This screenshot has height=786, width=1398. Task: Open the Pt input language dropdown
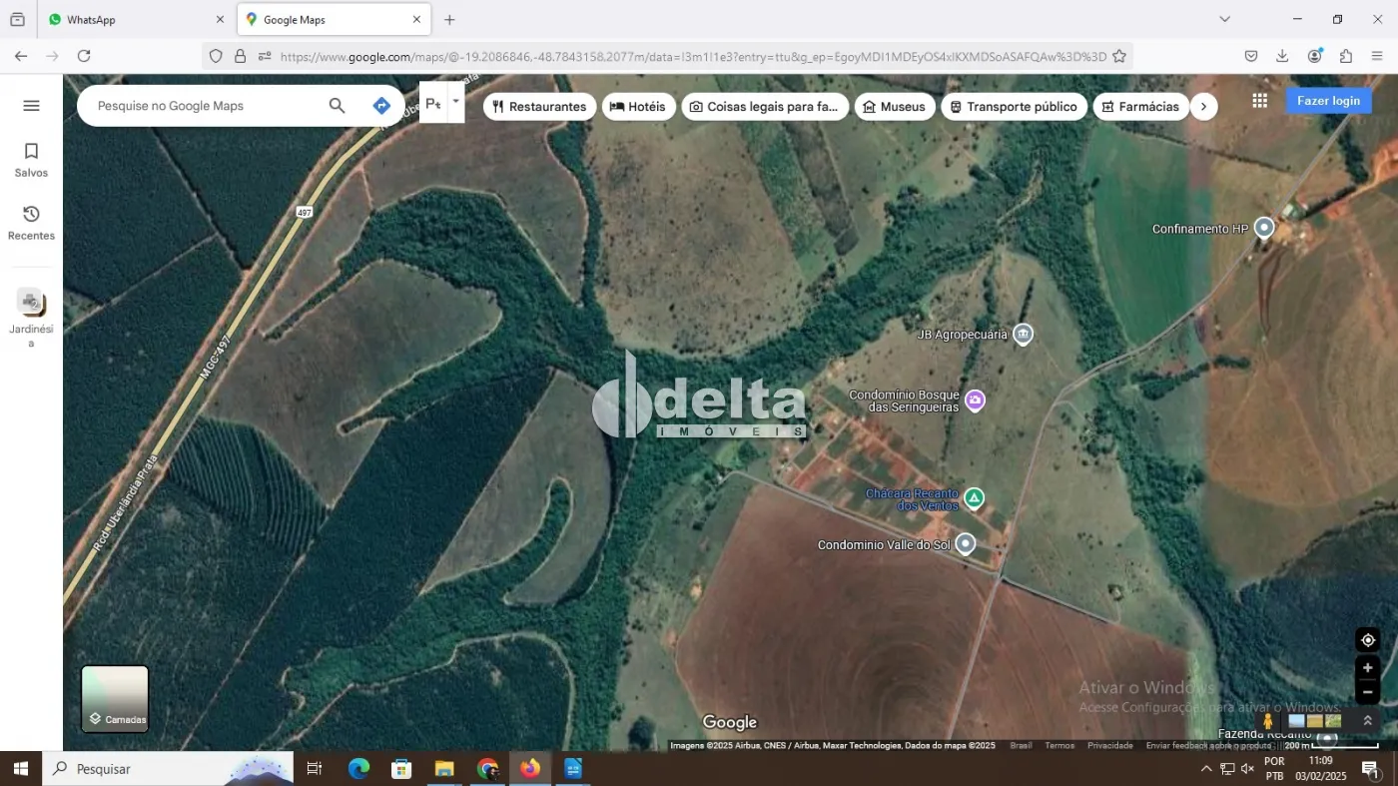coord(455,101)
